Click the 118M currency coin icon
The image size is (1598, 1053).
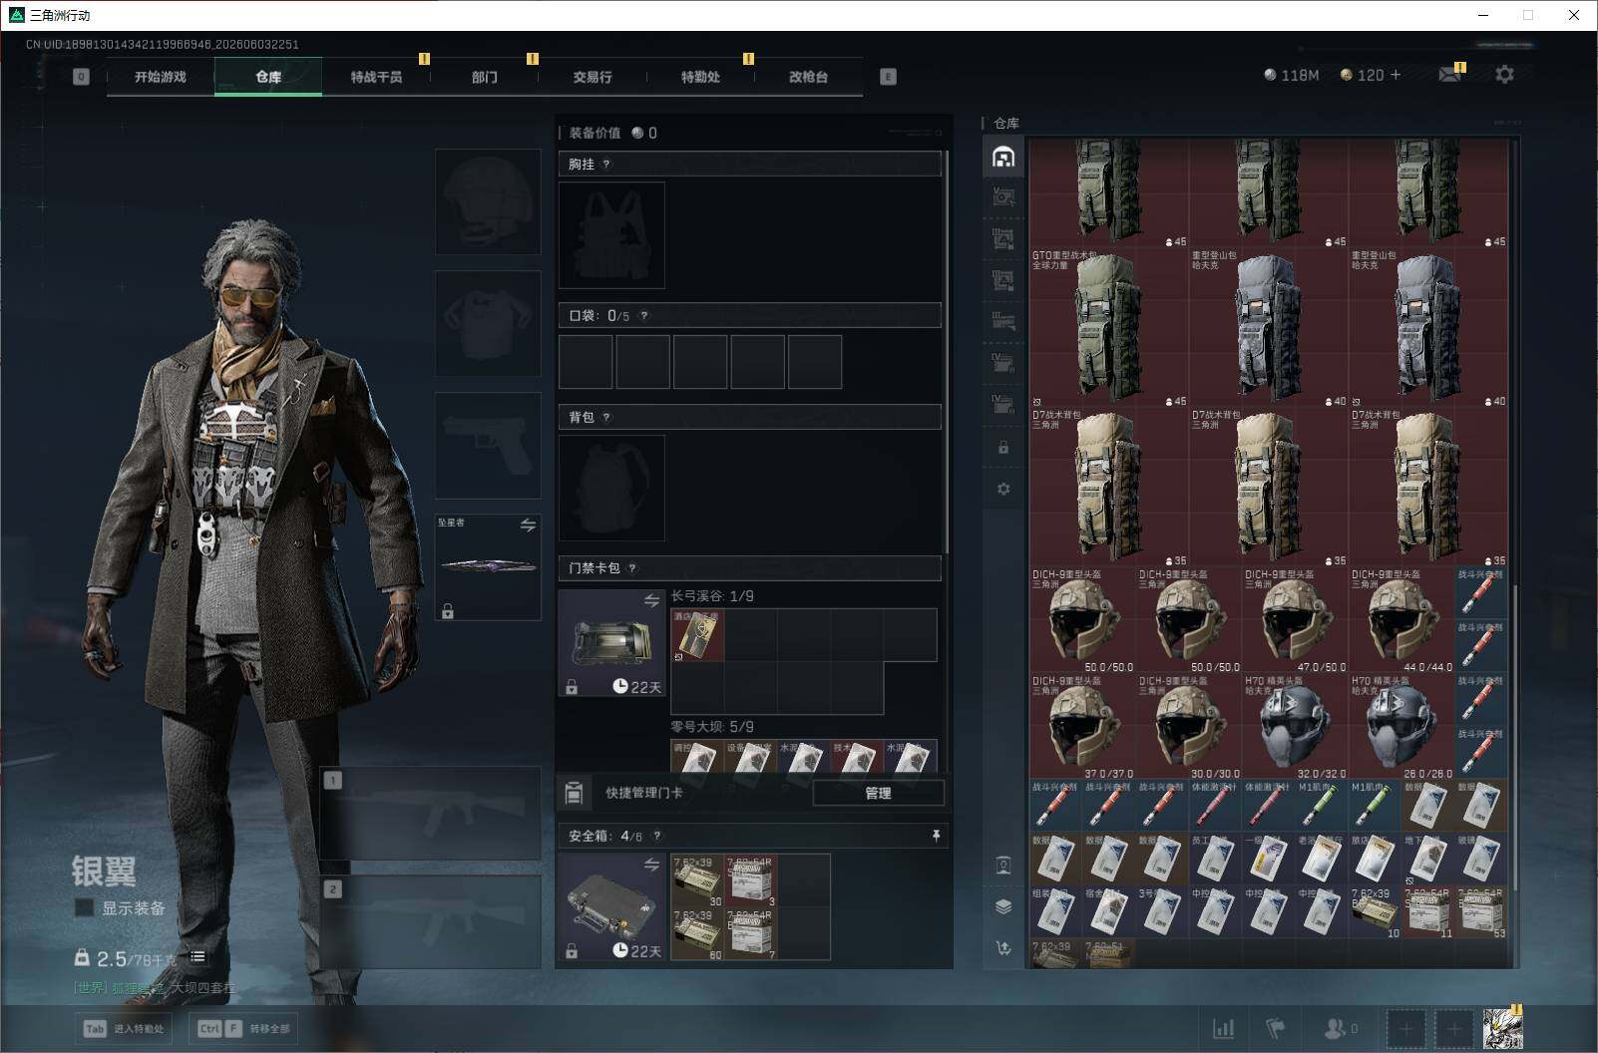1269,75
